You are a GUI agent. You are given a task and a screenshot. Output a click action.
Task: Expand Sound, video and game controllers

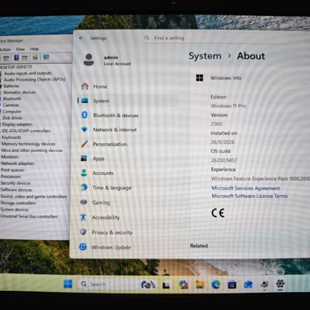pyautogui.click(x=33, y=197)
